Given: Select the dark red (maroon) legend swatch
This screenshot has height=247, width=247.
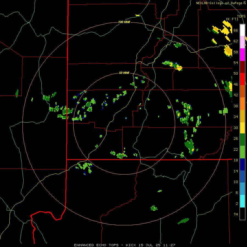Looking at the screenshot, I should [242, 67].
